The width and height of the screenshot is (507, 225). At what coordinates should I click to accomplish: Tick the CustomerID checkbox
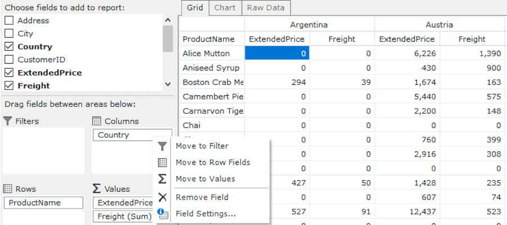(9, 60)
